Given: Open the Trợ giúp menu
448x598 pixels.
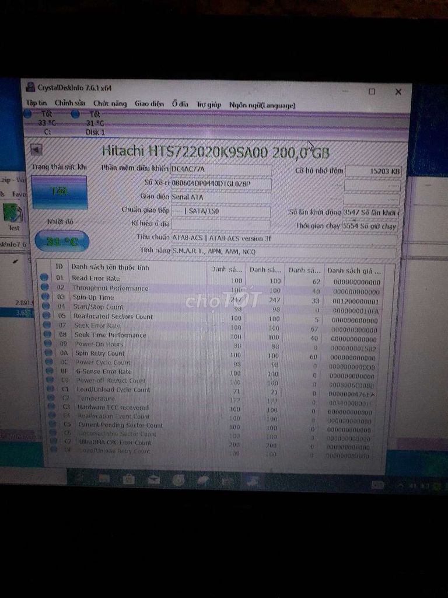Looking at the screenshot, I should tap(209, 105).
